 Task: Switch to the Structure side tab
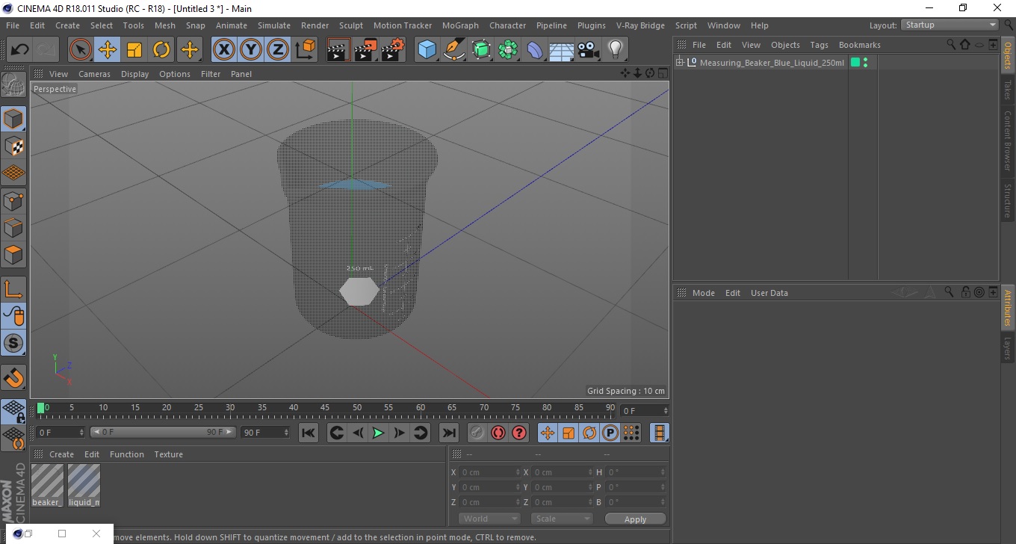coord(1007,200)
